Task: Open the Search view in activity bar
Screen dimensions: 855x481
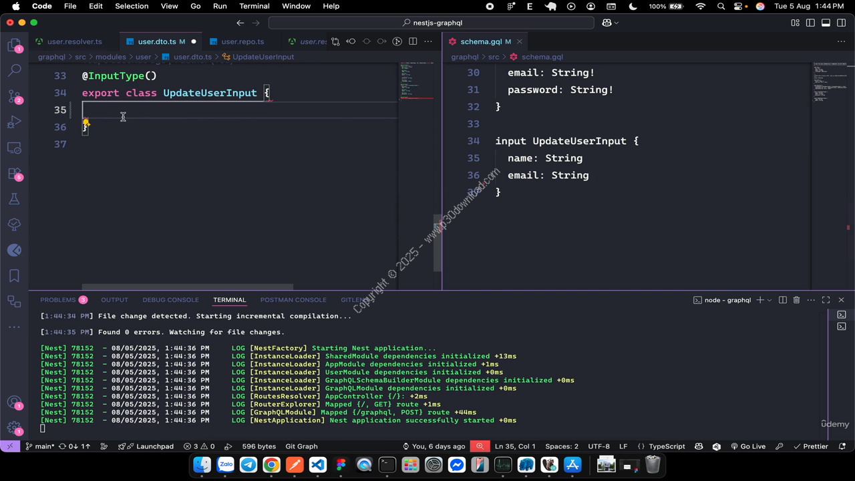Action: pyautogui.click(x=14, y=70)
